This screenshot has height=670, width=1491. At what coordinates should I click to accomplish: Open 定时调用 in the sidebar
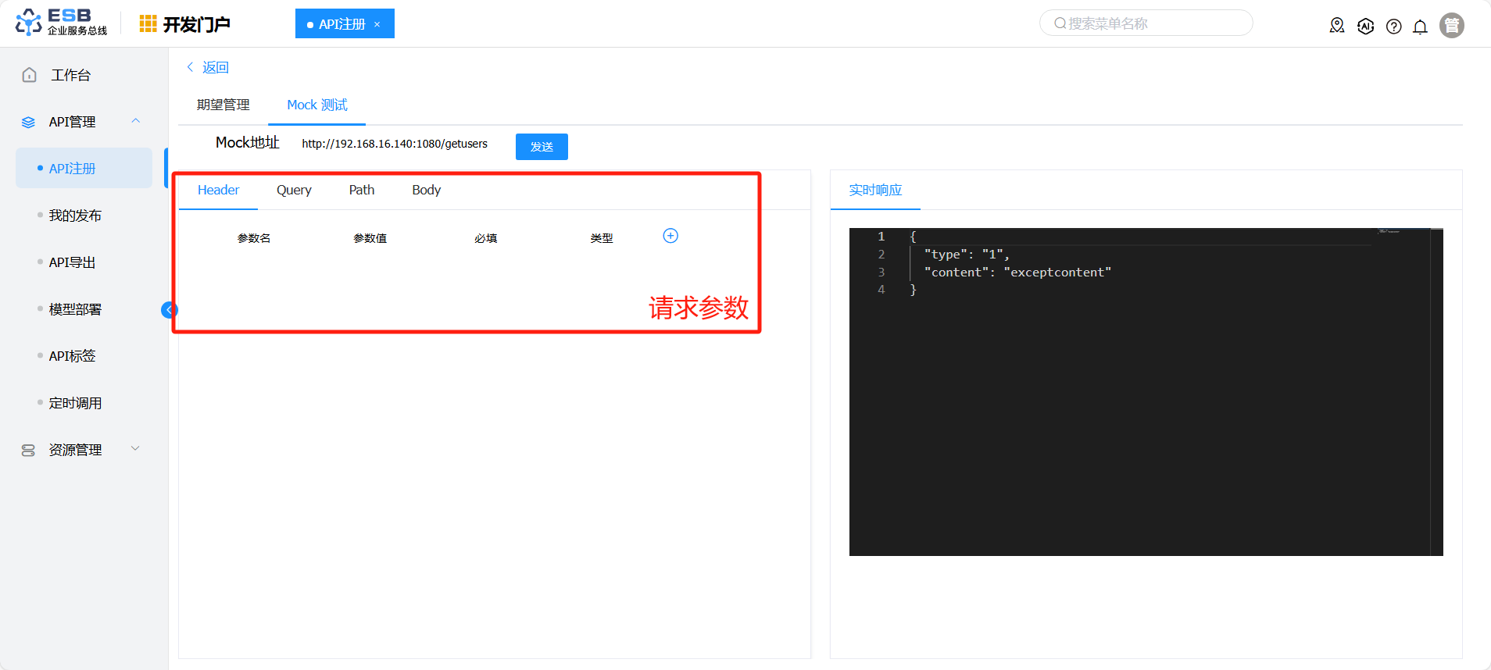75,403
